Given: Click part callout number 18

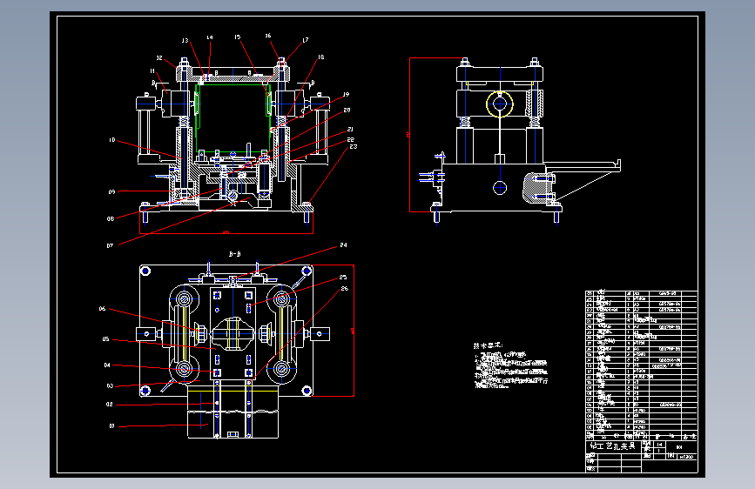Looking at the screenshot, I should click(x=320, y=57).
